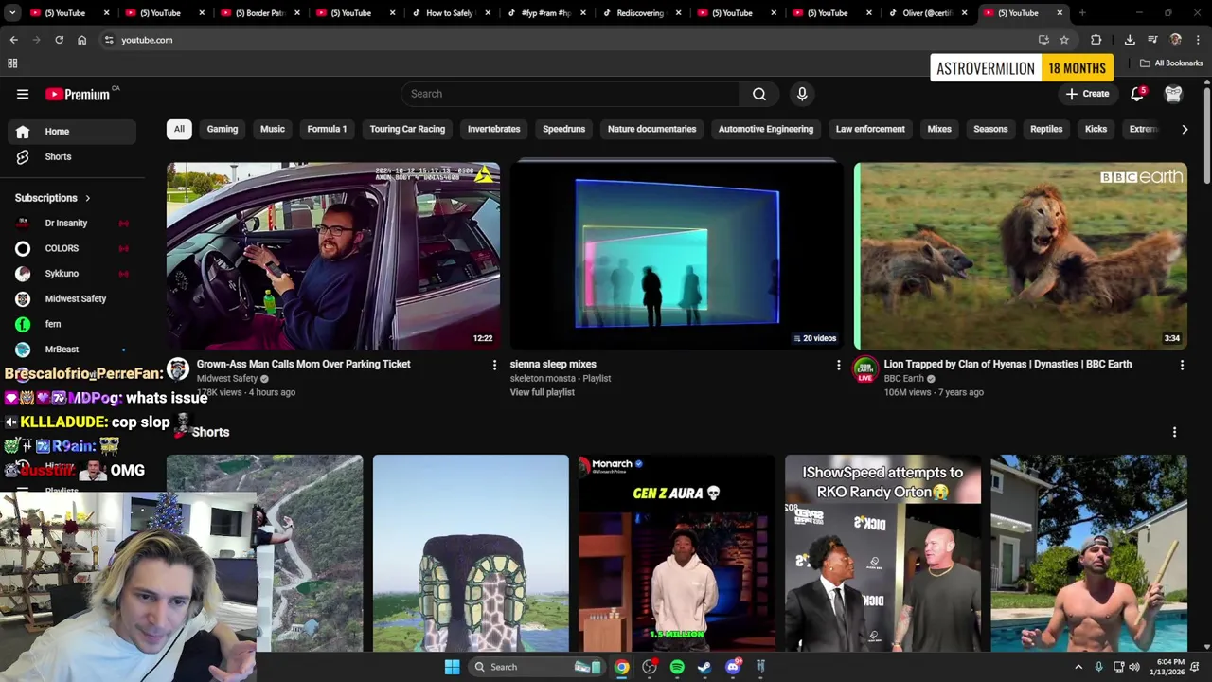
Task: Open the fern subscription channel
Action: point(72,324)
